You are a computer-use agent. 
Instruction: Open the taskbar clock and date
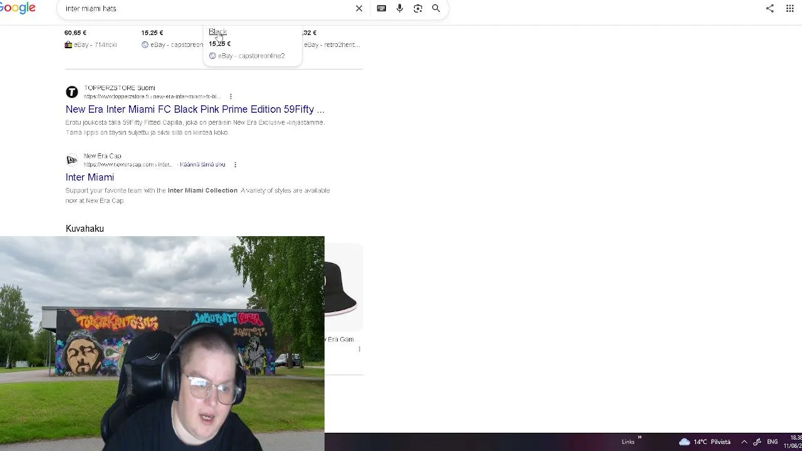coord(793,442)
